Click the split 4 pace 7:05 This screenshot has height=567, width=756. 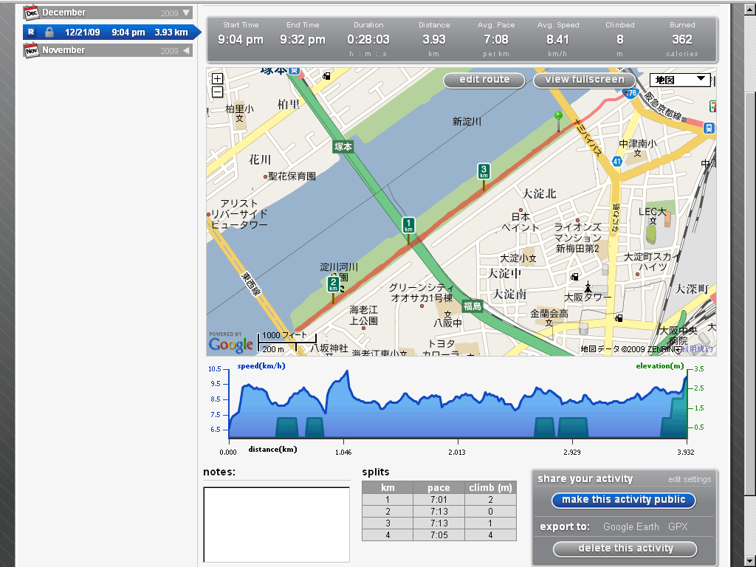point(439,535)
